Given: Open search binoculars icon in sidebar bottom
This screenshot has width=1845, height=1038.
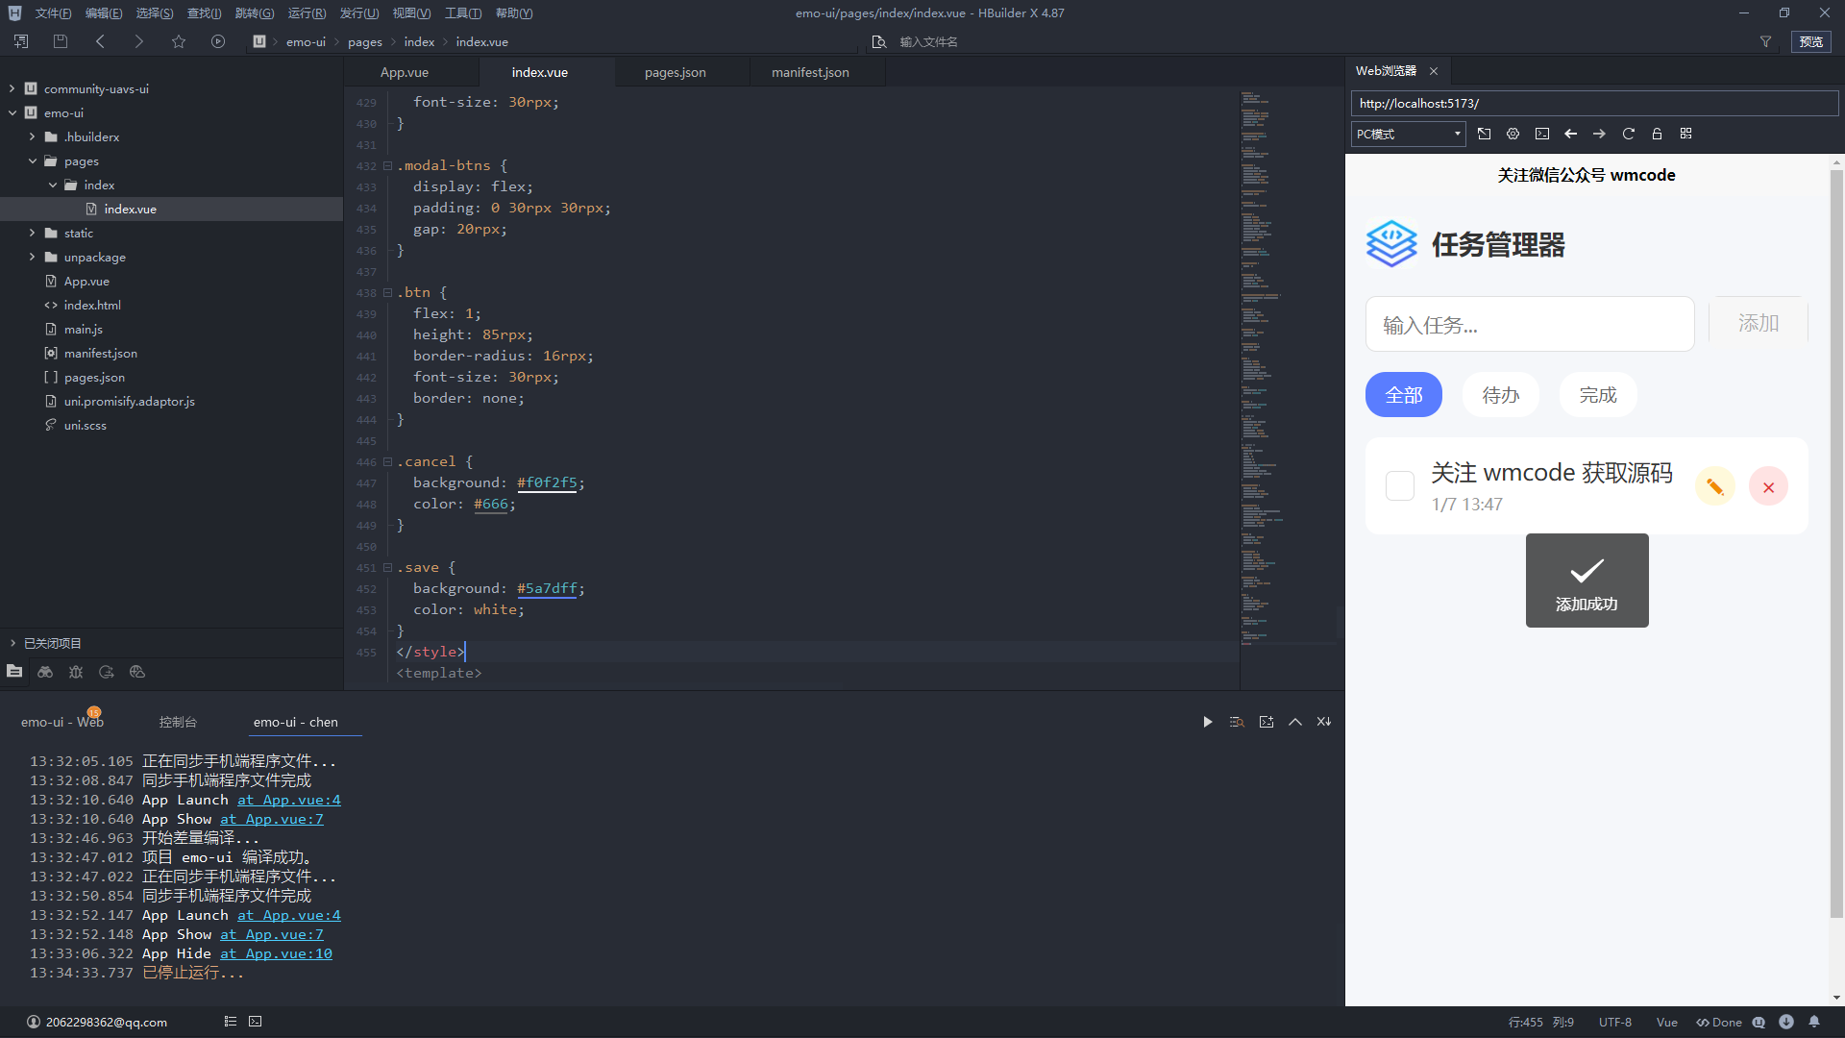Looking at the screenshot, I should pyautogui.click(x=45, y=672).
